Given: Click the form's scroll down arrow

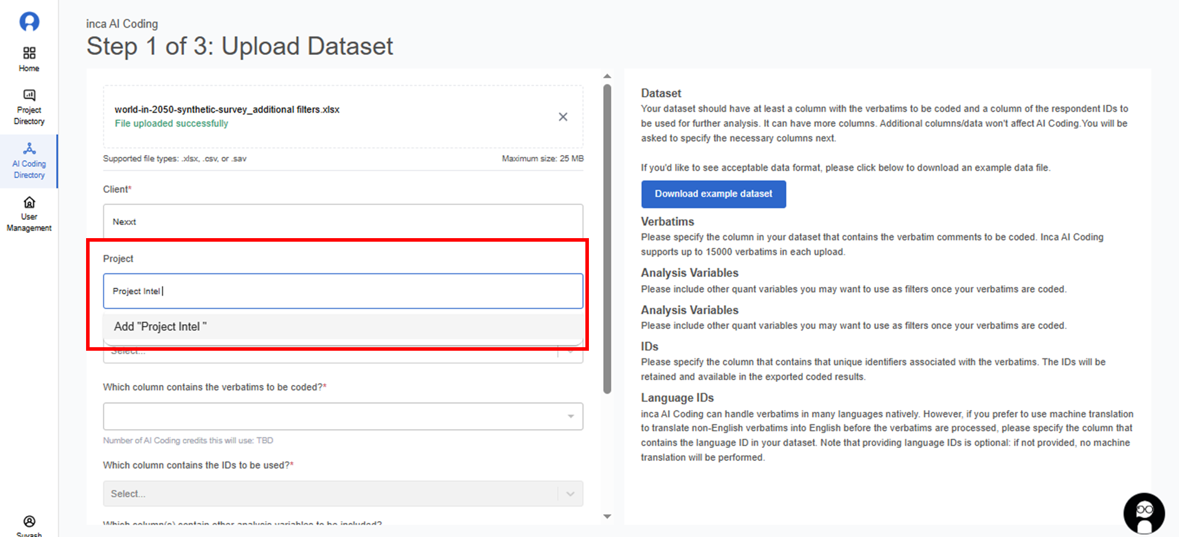Looking at the screenshot, I should [607, 516].
